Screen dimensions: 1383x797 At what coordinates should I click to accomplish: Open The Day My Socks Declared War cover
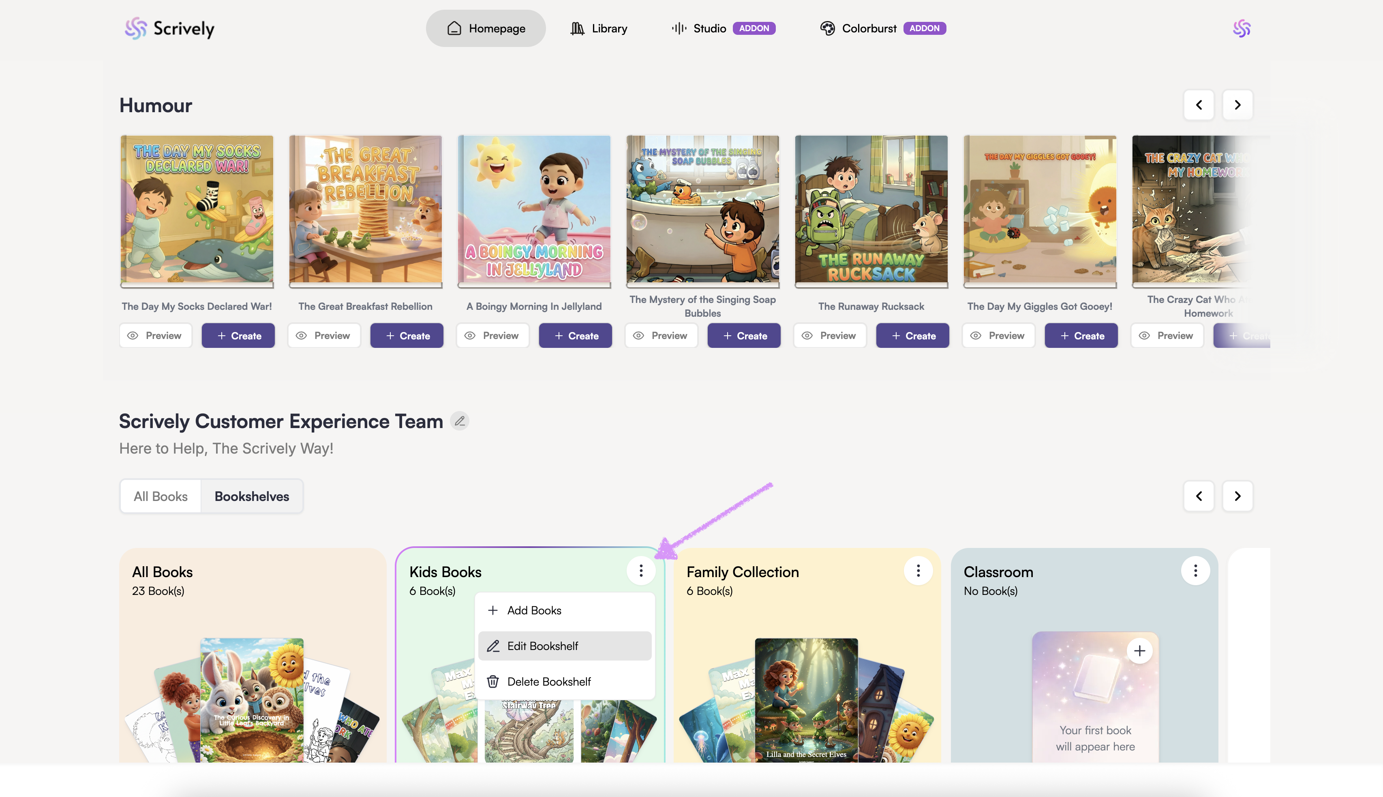click(x=197, y=210)
